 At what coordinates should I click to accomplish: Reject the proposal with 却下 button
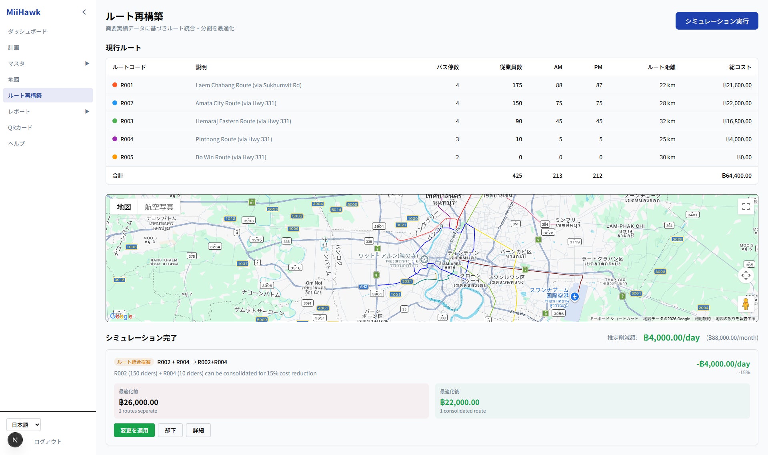170,430
